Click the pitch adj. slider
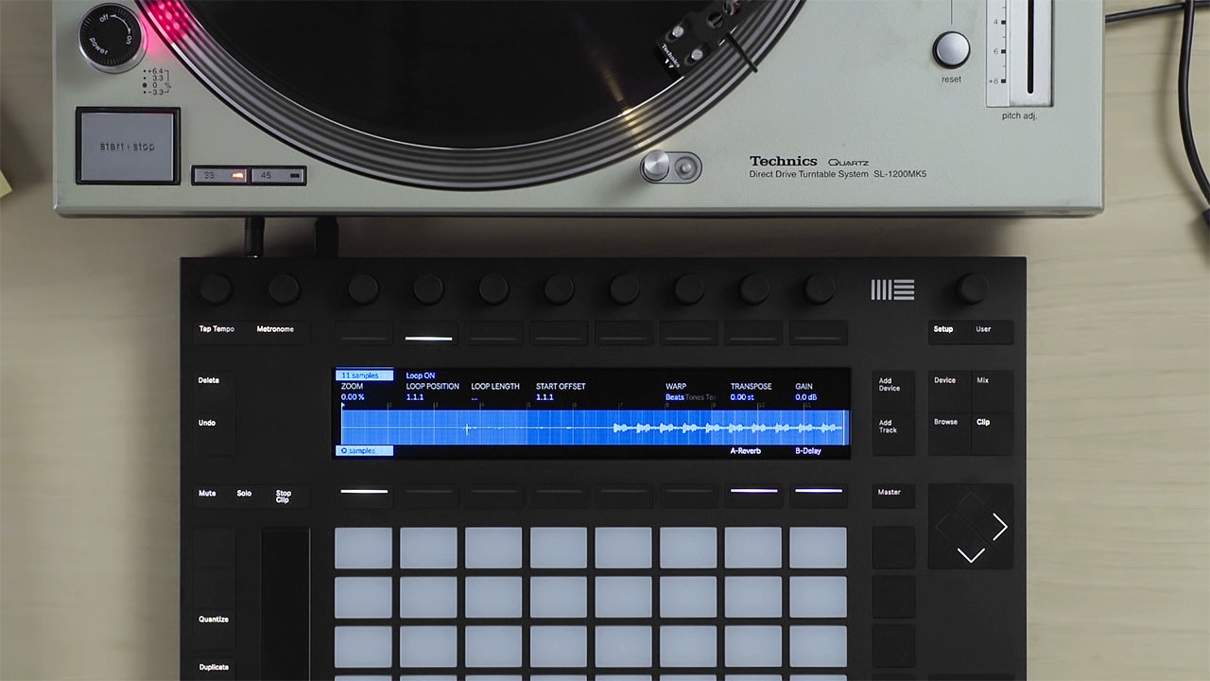Viewport: 1210px width, 681px height. pyautogui.click(x=1030, y=47)
